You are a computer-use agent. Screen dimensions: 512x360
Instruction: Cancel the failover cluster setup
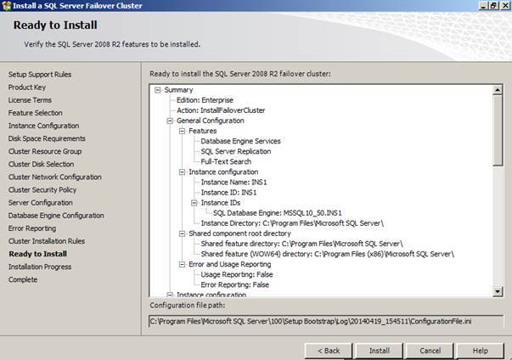pyautogui.click(x=430, y=351)
